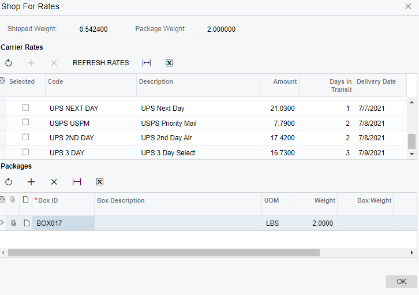Open Carrier Rates grid column configurator icon
The width and height of the screenshot is (419, 295).
point(2,80)
